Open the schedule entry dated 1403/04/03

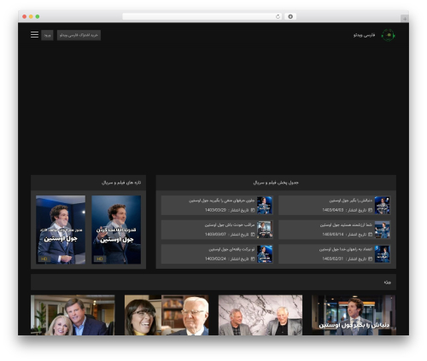[x=335, y=205]
